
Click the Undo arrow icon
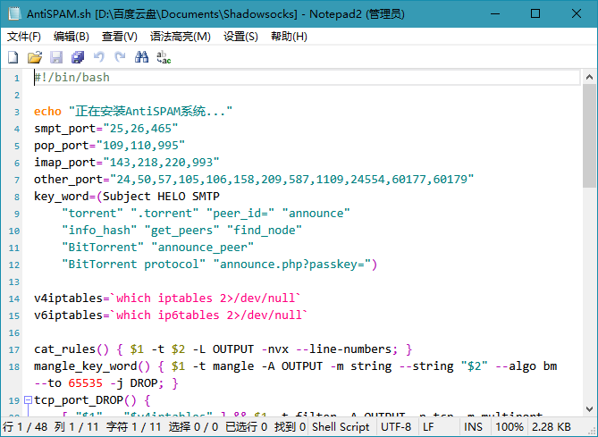99,57
